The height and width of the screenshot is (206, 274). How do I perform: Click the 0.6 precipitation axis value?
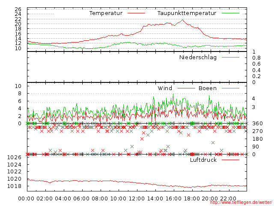click(256, 64)
